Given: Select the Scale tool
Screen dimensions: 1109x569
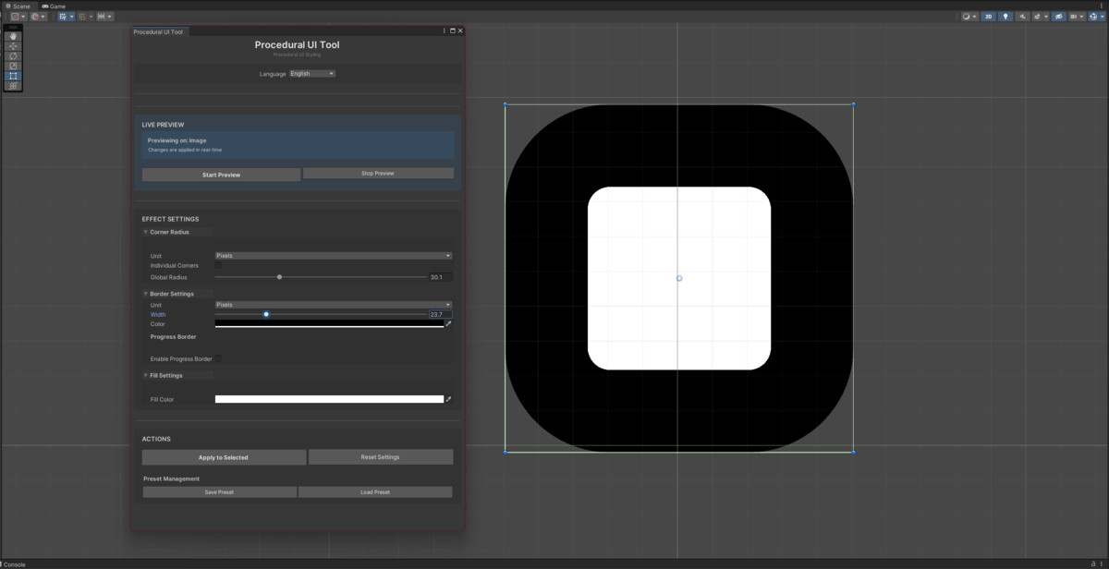Looking at the screenshot, I should coord(13,66).
